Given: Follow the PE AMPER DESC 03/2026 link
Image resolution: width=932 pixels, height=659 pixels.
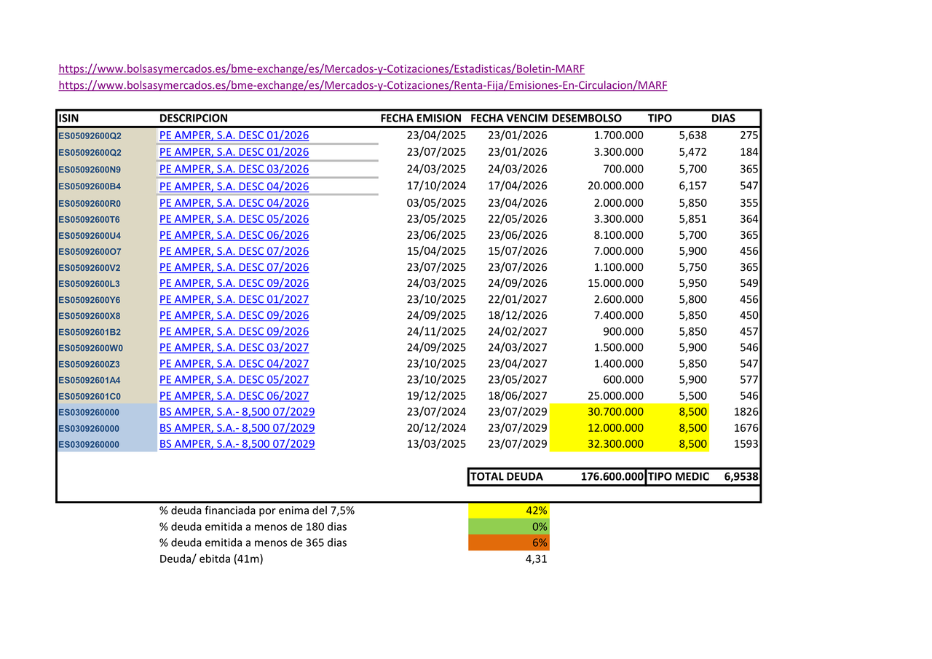Looking at the screenshot, I should tap(234, 169).
